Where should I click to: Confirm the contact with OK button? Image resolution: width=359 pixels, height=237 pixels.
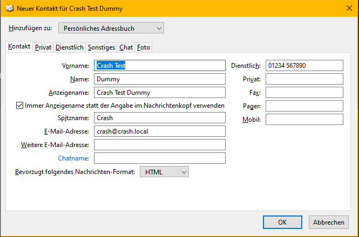[282, 222]
